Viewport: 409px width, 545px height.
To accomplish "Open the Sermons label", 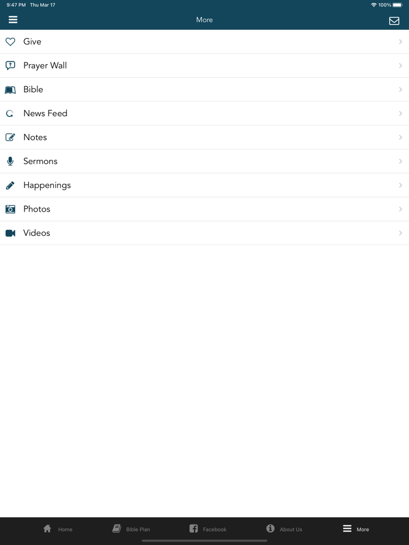I will tap(40, 162).
